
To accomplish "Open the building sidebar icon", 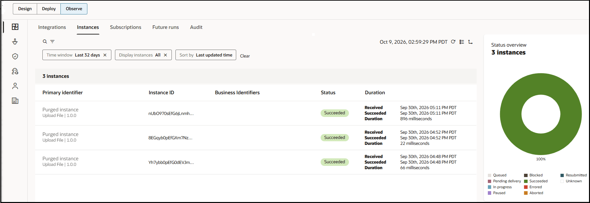I will [15, 101].
